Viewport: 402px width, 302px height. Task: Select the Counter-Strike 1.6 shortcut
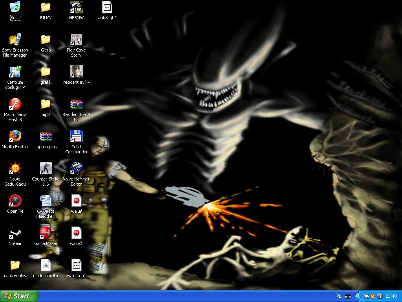coord(46,168)
